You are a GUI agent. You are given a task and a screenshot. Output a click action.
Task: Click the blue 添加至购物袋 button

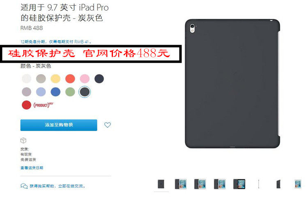(x=59, y=125)
